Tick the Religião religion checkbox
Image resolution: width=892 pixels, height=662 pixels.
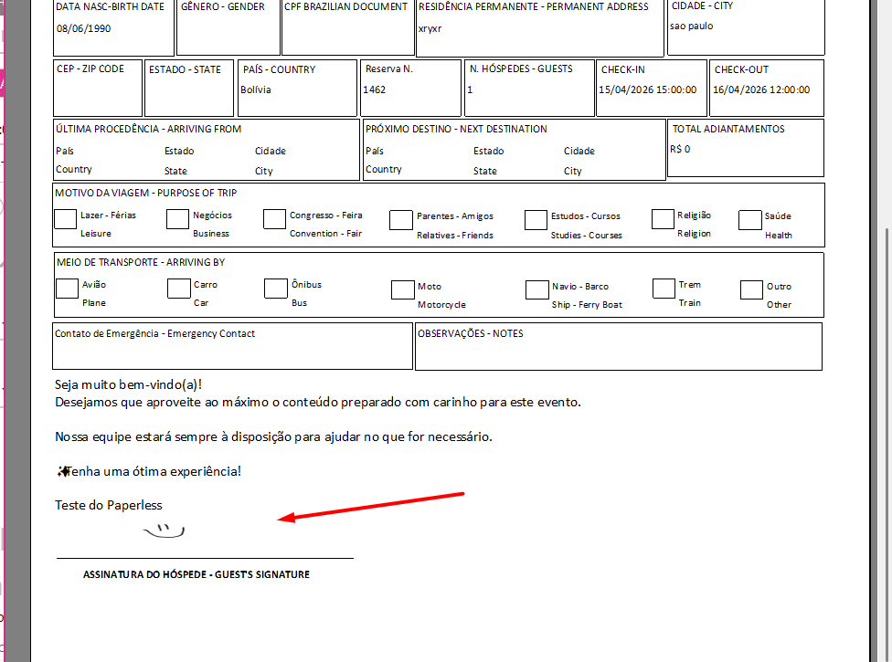coord(663,219)
